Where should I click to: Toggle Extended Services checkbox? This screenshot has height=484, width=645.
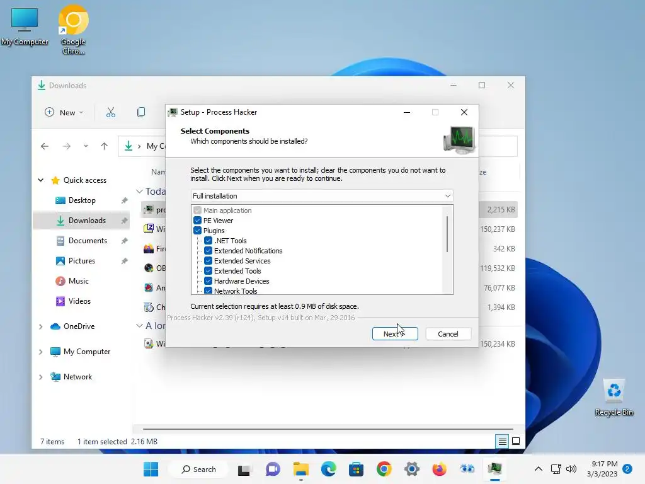pyautogui.click(x=208, y=261)
